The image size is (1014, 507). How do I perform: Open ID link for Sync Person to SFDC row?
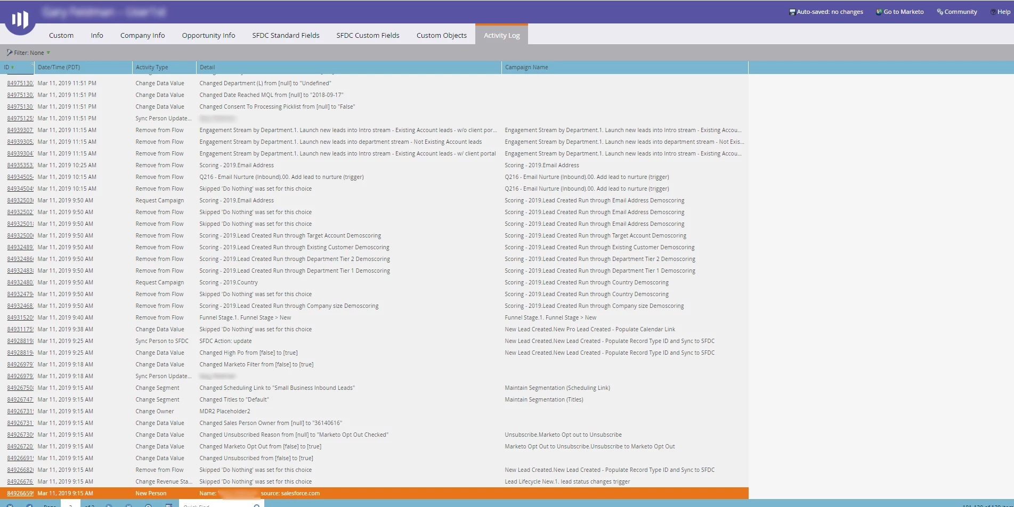tap(20, 341)
